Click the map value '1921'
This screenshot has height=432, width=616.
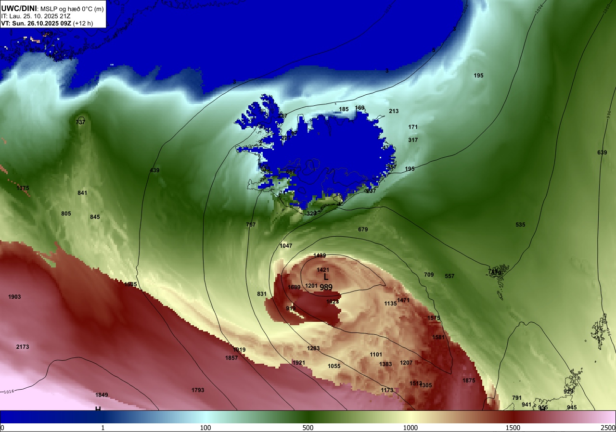pos(299,363)
